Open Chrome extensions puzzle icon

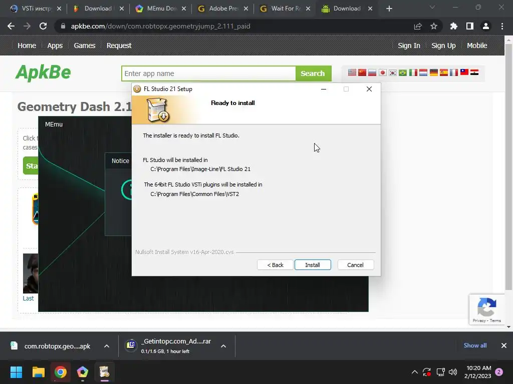coord(454,26)
